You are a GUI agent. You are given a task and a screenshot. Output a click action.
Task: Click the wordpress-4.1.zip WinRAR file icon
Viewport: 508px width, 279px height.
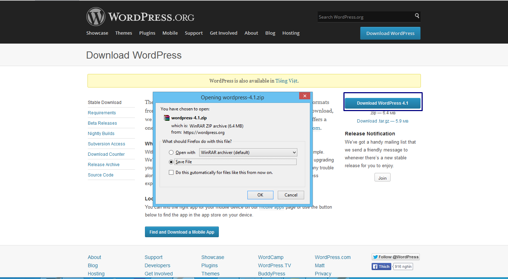tap(166, 118)
